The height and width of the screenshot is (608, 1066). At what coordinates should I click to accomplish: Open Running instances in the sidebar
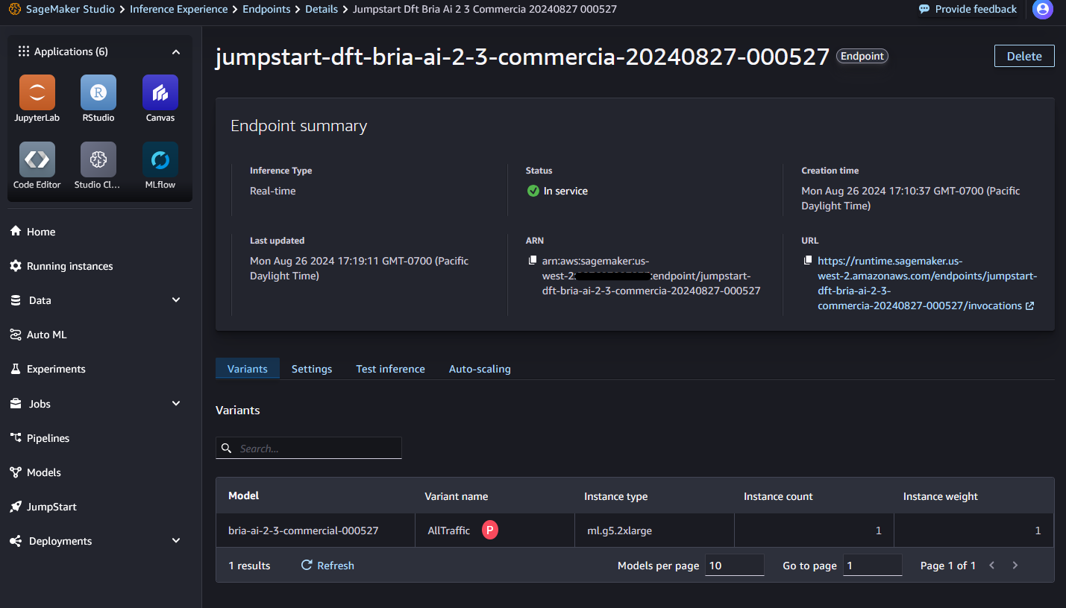coord(61,266)
